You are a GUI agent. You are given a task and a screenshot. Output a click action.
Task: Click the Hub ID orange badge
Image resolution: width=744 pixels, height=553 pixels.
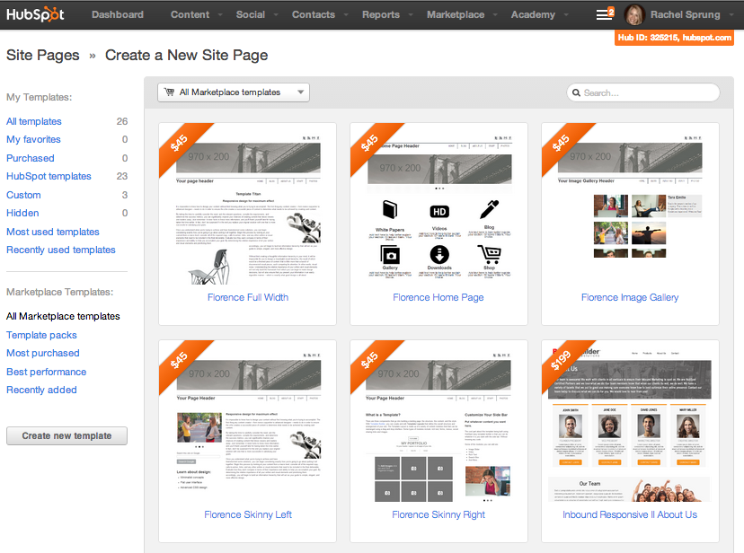pos(674,38)
